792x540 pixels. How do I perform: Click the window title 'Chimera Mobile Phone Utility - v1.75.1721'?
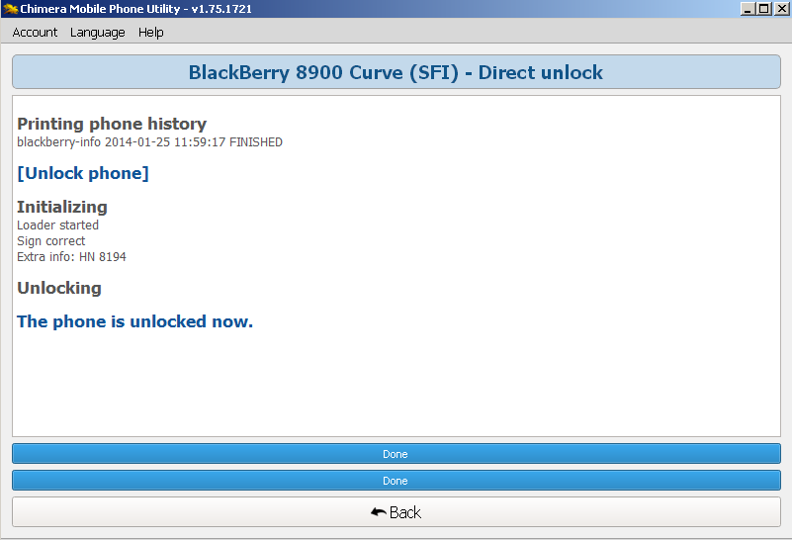135,9
